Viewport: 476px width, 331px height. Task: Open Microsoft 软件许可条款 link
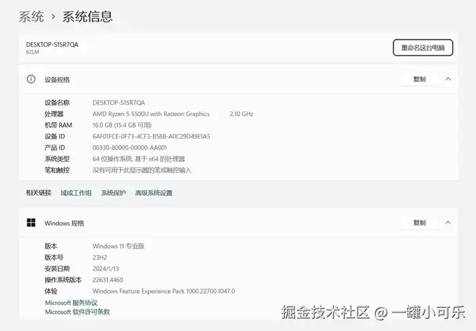78,312
